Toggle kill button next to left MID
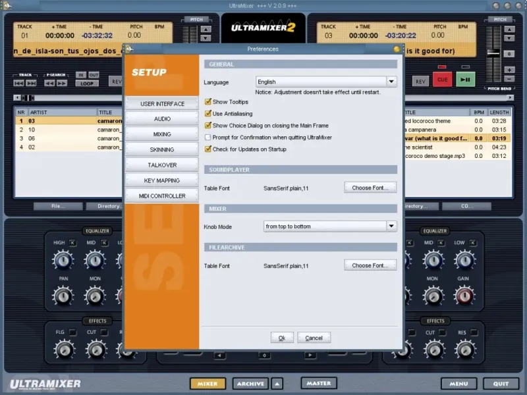This screenshot has width=527, height=395. (x=104, y=242)
